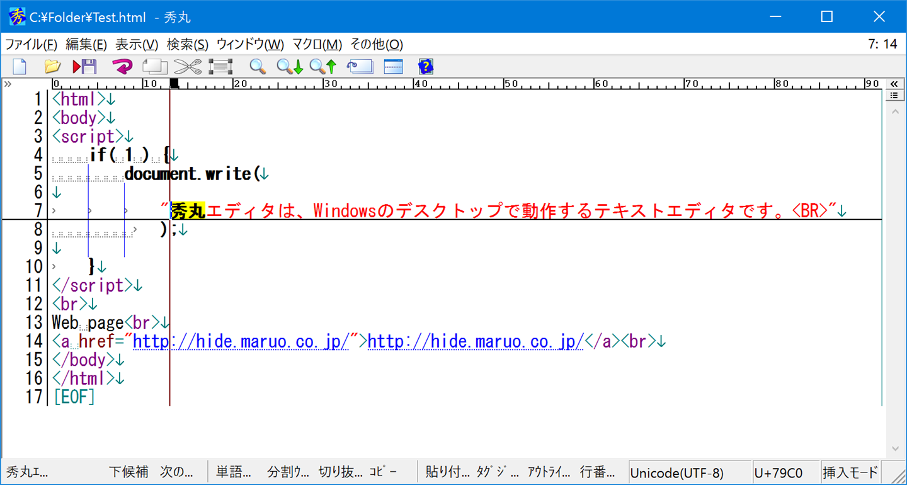Viewport: 907px width, 485px height.
Task: Toggle the outline panel button below the collapse arrow
Action: [x=893, y=96]
